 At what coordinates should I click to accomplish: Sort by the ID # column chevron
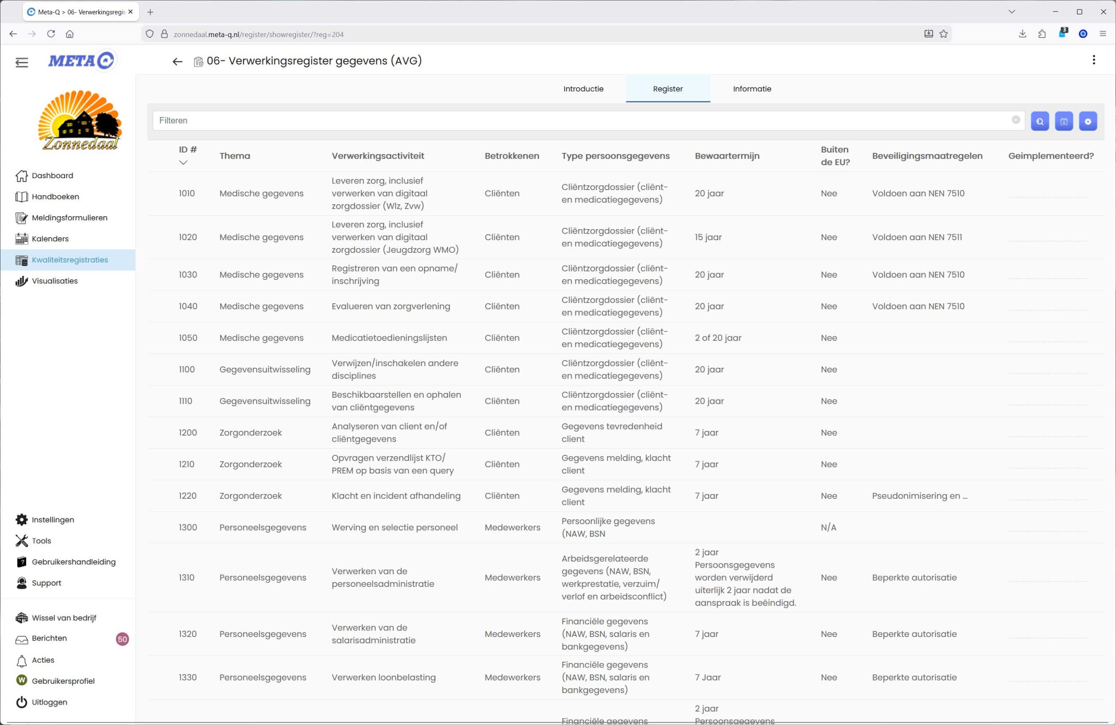(184, 163)
